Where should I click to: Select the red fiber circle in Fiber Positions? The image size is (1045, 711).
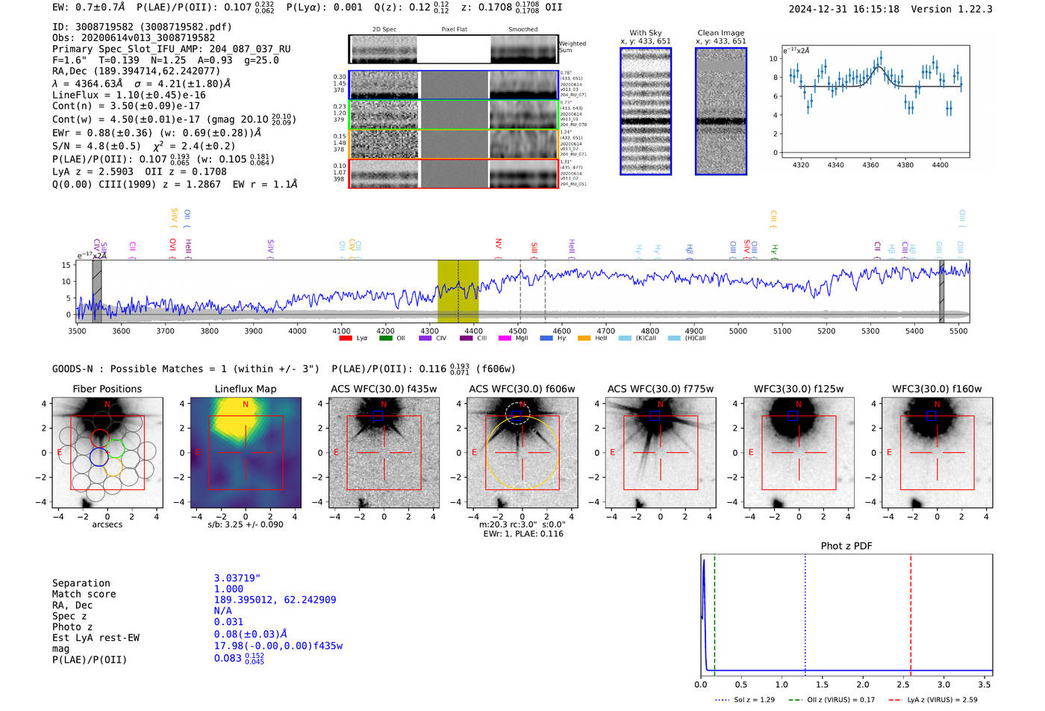click(99, 439)
